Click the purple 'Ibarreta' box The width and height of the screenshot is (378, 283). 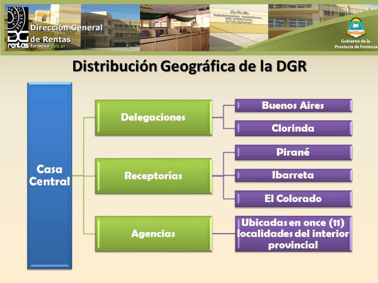pos(293,175)
